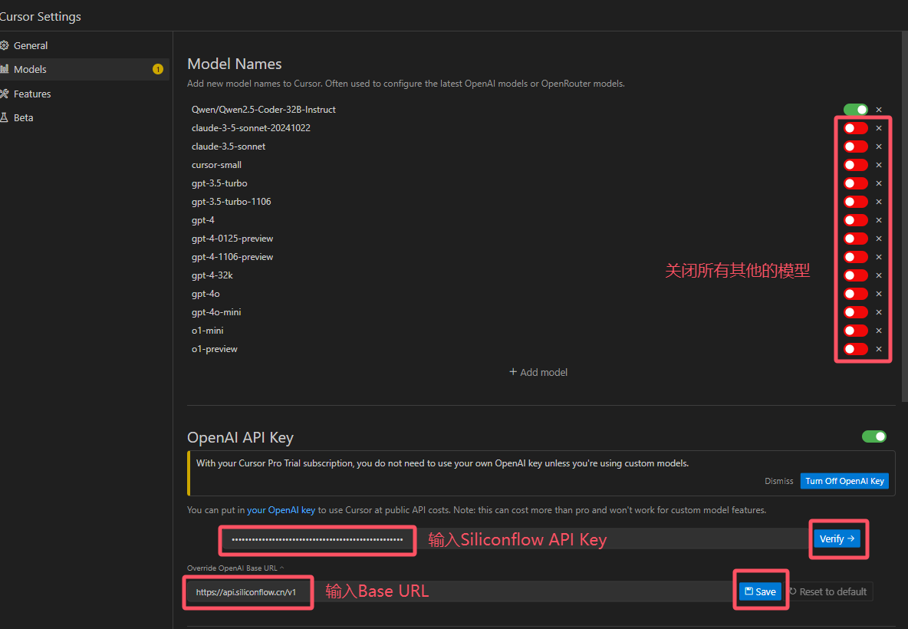Click Reset to default for base URL
This screenshot has height=629, width=908.
pyautogui.click(x=829, y=591)
